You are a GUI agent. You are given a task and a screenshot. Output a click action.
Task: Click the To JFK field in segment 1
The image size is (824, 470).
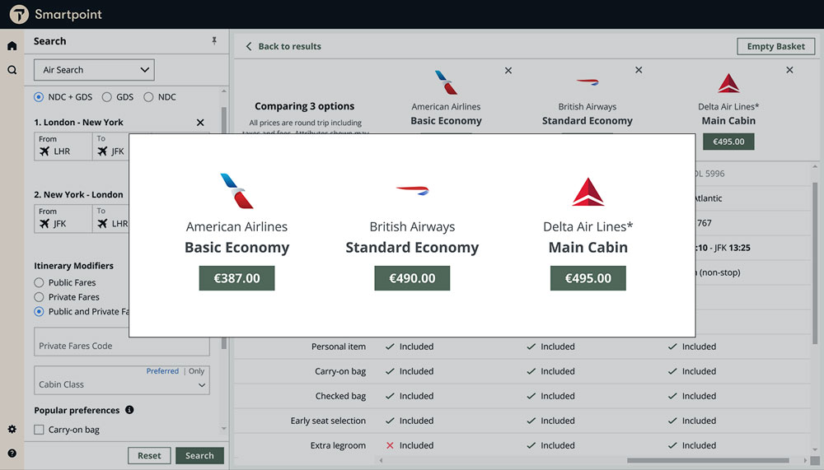tap(111, 146)
